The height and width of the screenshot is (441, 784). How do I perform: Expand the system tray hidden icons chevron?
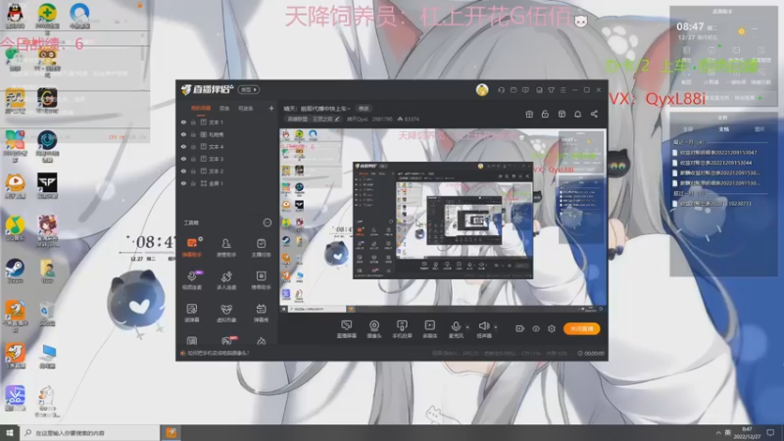[718, 432]
